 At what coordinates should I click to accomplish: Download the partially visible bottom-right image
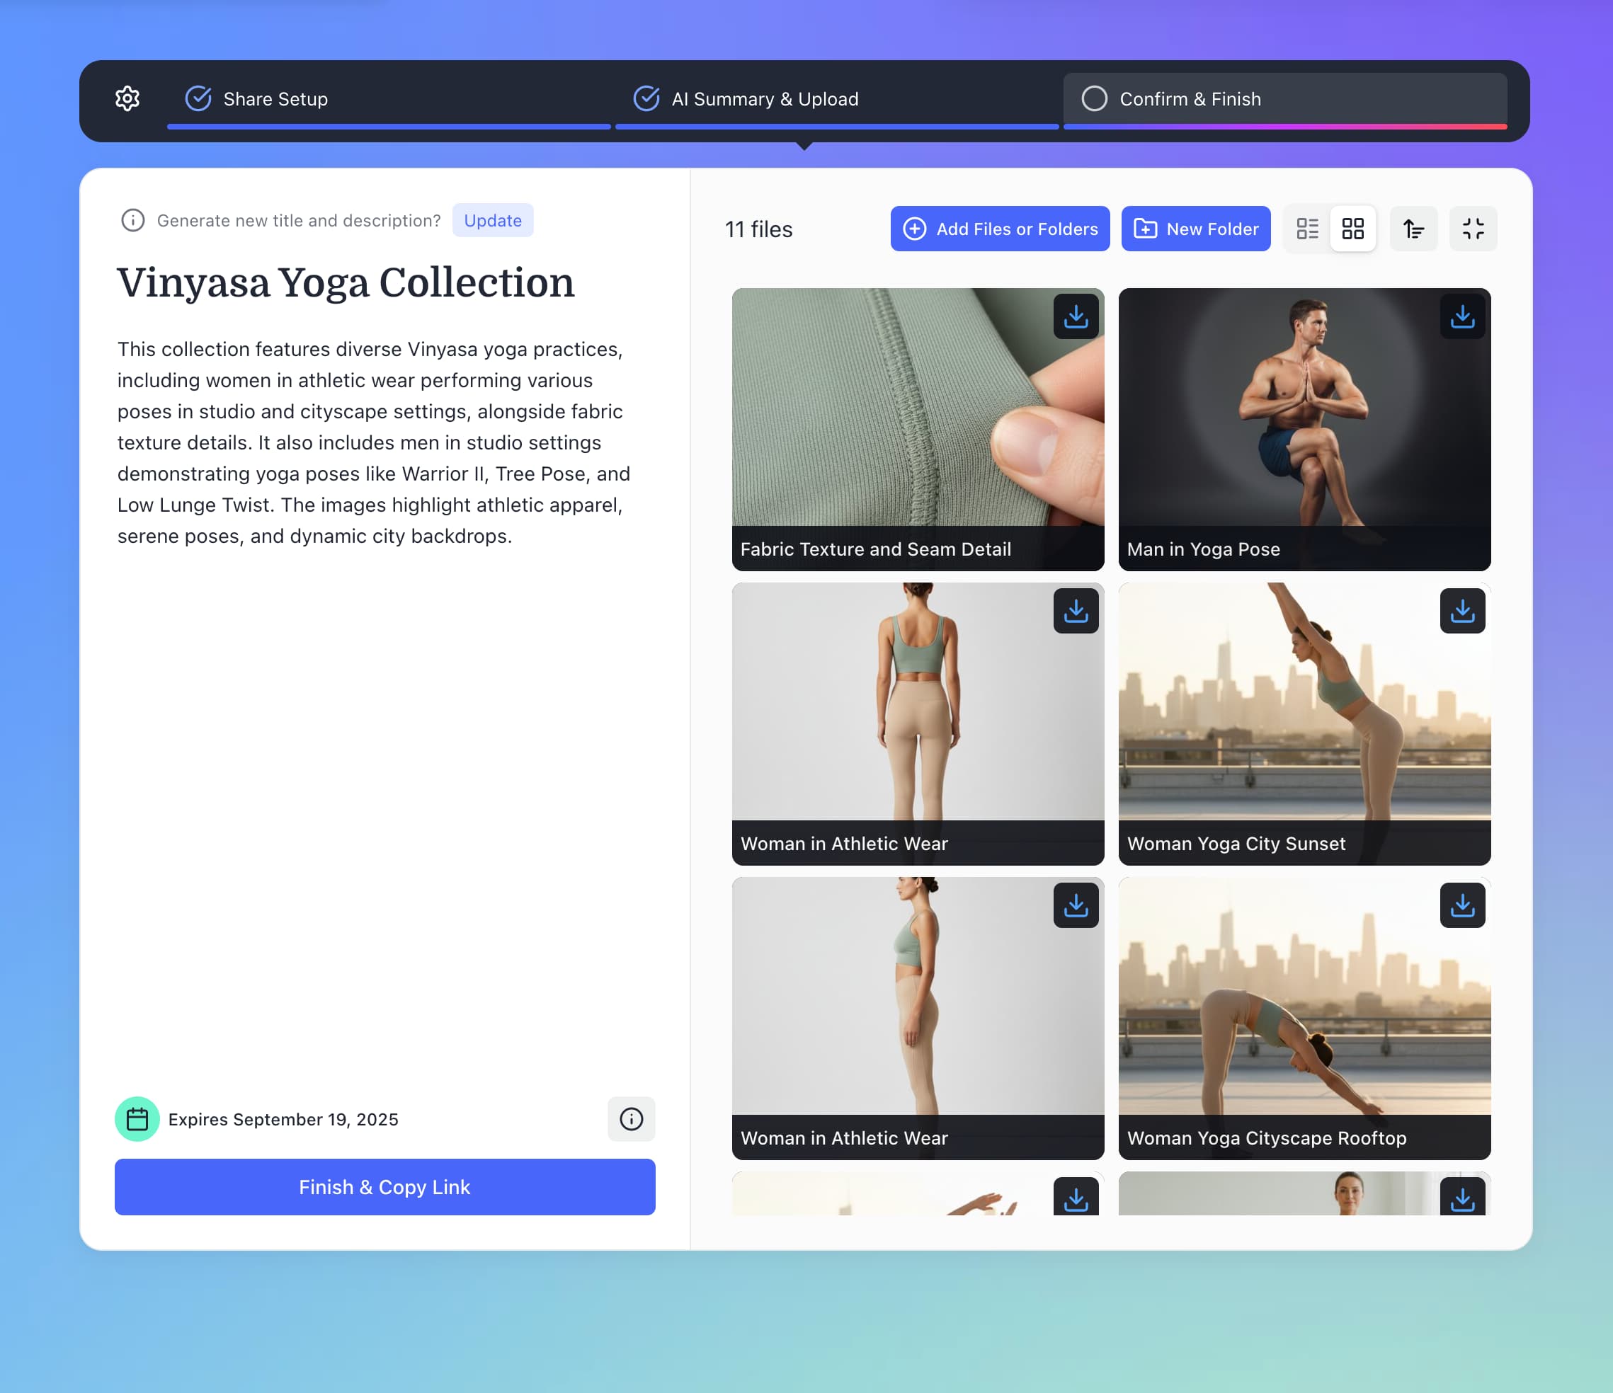click(1463, 1198)
